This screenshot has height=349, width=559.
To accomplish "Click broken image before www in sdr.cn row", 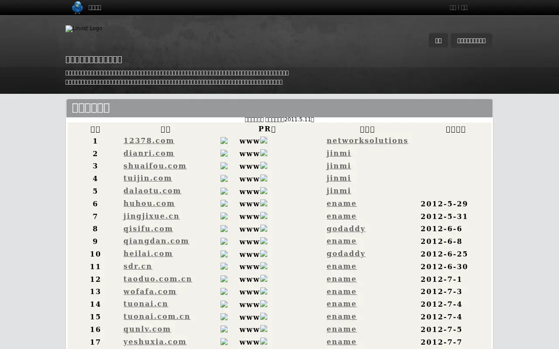I will coord(224,267).
